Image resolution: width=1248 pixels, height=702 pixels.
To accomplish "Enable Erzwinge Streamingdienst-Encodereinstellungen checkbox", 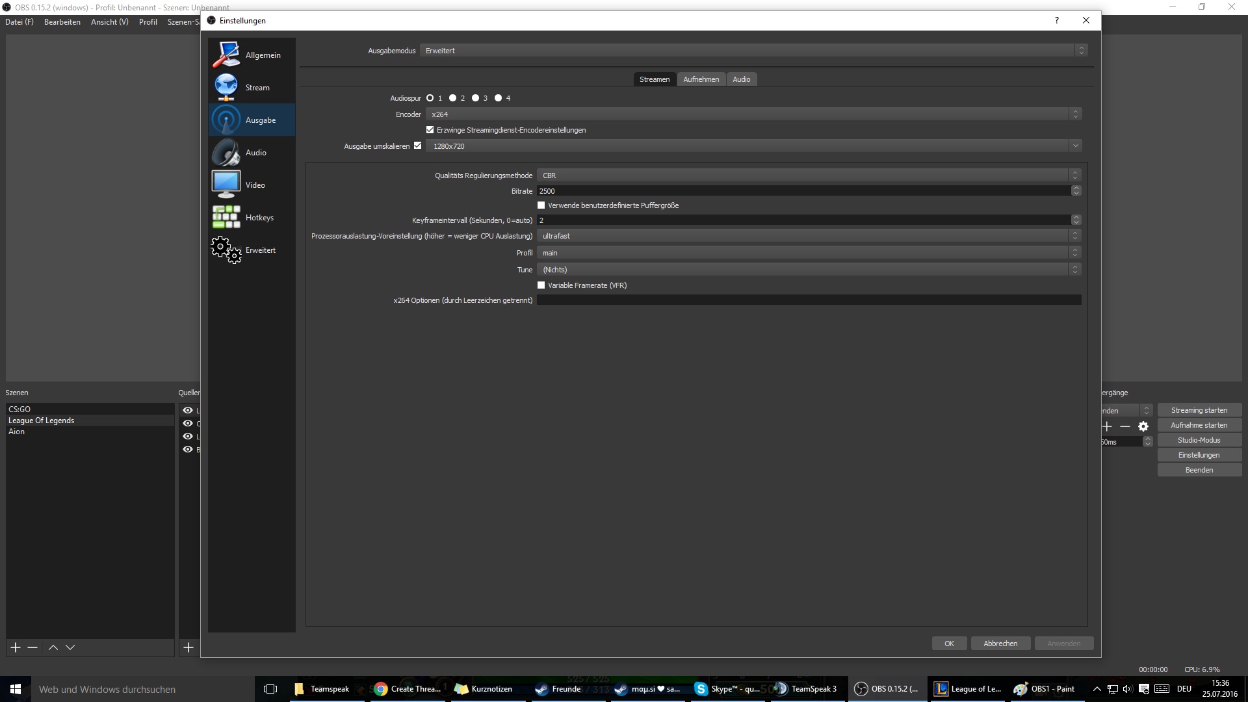I will pos(430,129).
